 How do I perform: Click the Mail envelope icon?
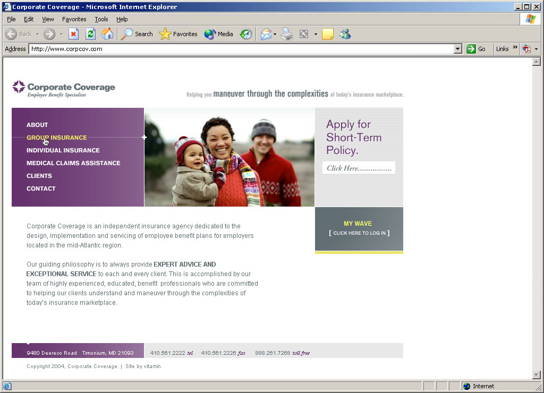click(266, 34)
